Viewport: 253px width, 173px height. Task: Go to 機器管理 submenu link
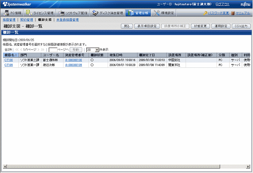click(9, 20)
